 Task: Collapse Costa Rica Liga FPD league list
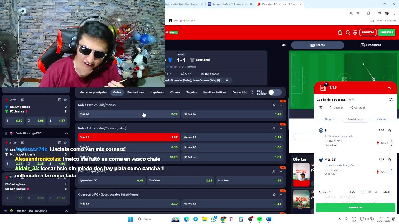click(x=66, y=133)
